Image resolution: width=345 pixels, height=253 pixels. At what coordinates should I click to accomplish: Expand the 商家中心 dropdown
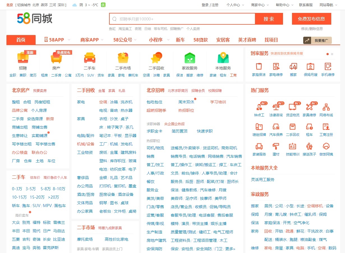[260, 5]
